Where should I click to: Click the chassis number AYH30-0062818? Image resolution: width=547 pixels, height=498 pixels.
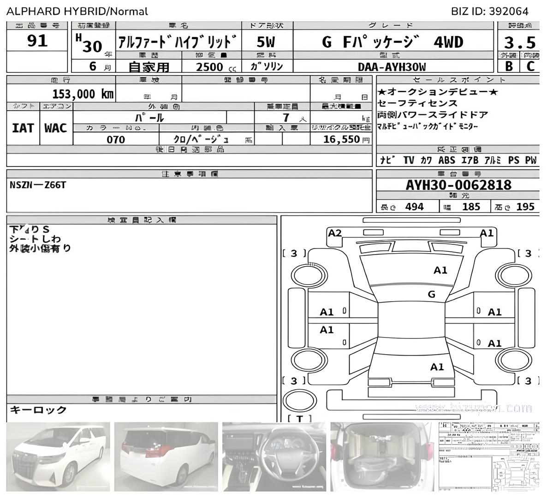coord(458,185)
